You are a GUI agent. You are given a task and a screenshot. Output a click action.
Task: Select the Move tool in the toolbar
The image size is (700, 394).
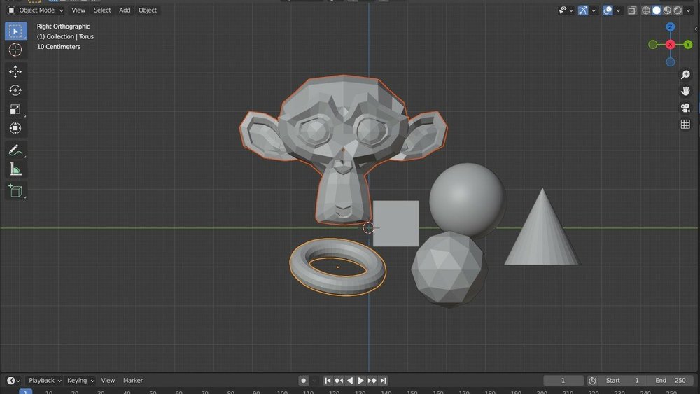[x=15, y=71]
